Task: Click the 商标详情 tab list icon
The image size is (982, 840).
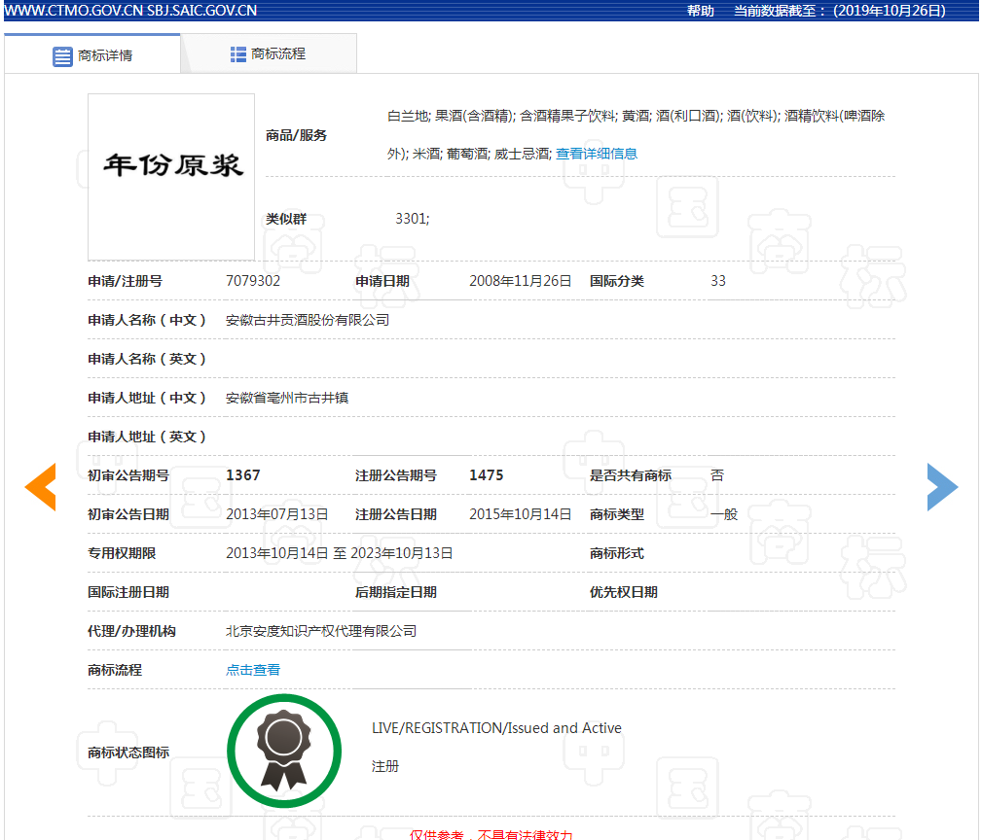Action: coord(62,56)
